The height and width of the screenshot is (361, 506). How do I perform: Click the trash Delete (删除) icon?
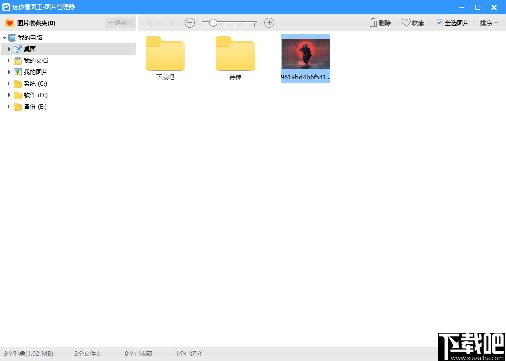373,23
